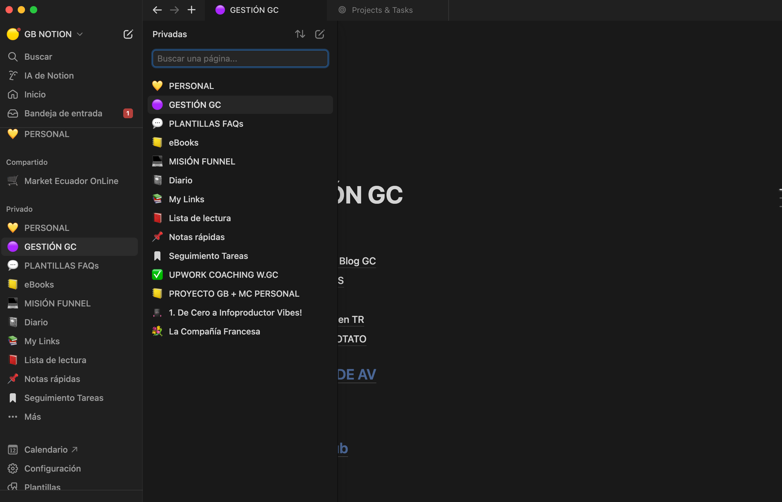
Task: Open IA de Notion
Action: click(x=69, y=76)
